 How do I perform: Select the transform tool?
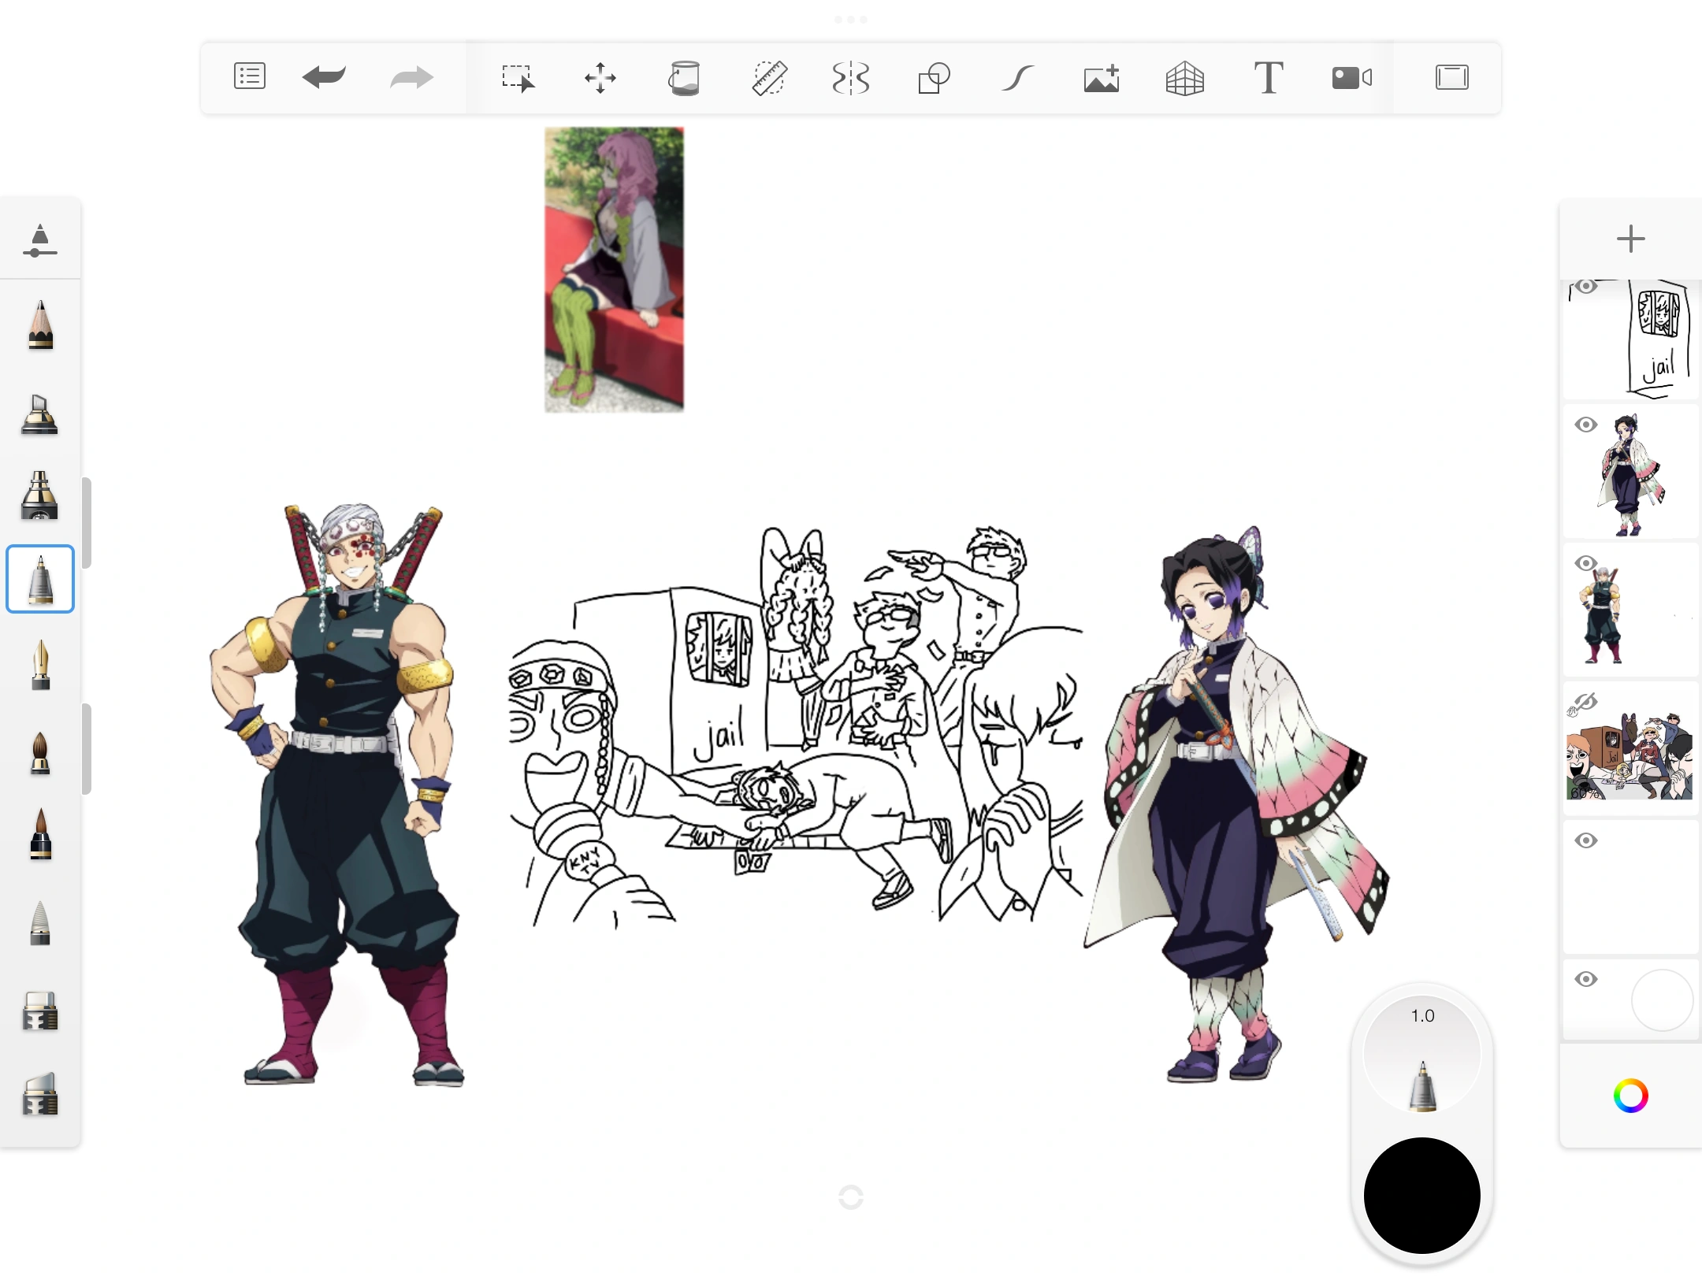pos(600,78)
